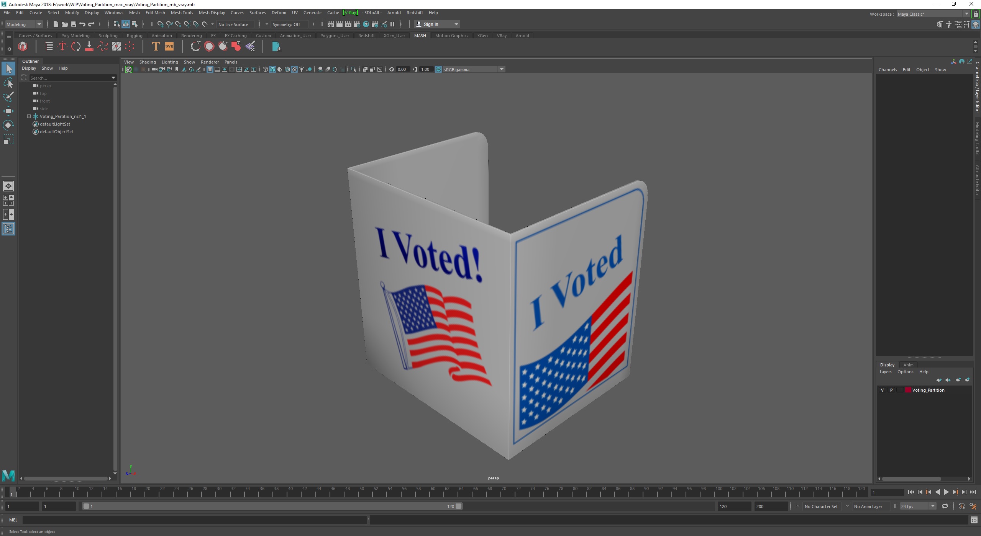Click the go to start button

pyautogui.click(x=911, y=492)
